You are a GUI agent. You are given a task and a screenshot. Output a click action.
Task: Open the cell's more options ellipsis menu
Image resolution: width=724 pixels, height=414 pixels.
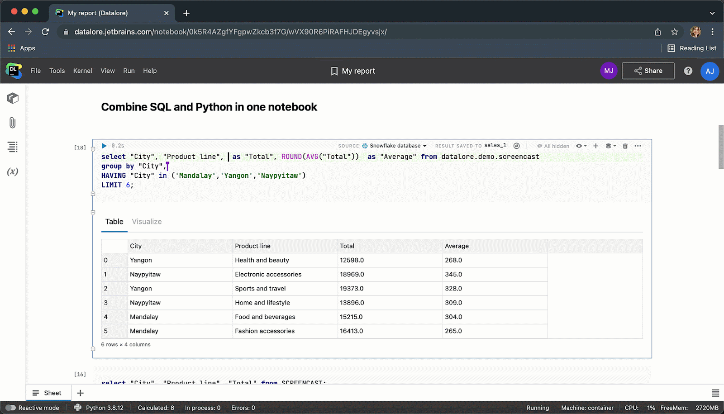638,146
